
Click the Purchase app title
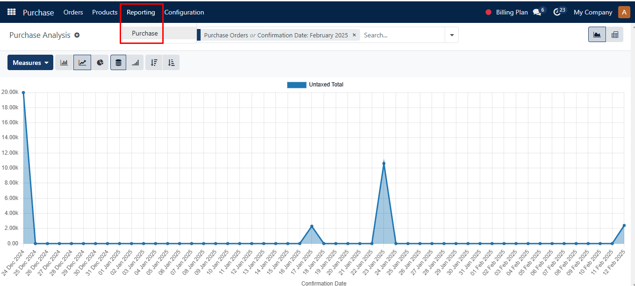tap(38, 13)
